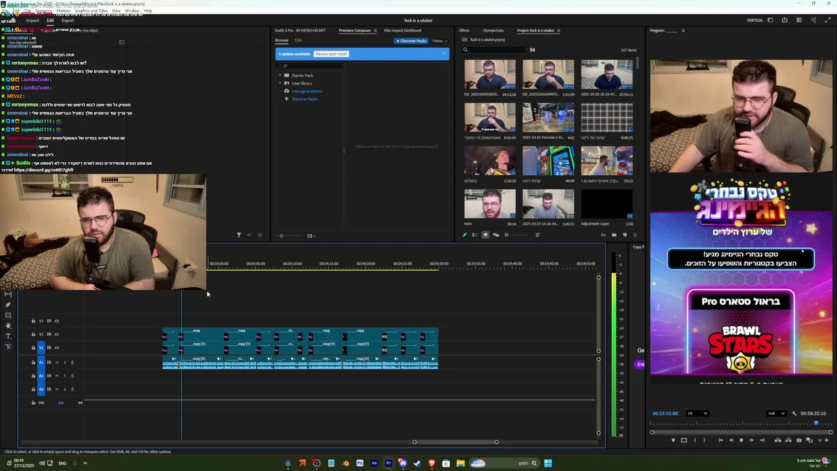Open File Explorer from Windows taskbar

460,463
